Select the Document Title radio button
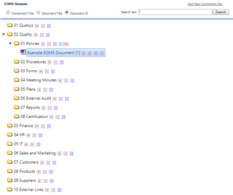The width and height of the screenshot is (233, 195). pyautogui.click(x=38, y=12)
